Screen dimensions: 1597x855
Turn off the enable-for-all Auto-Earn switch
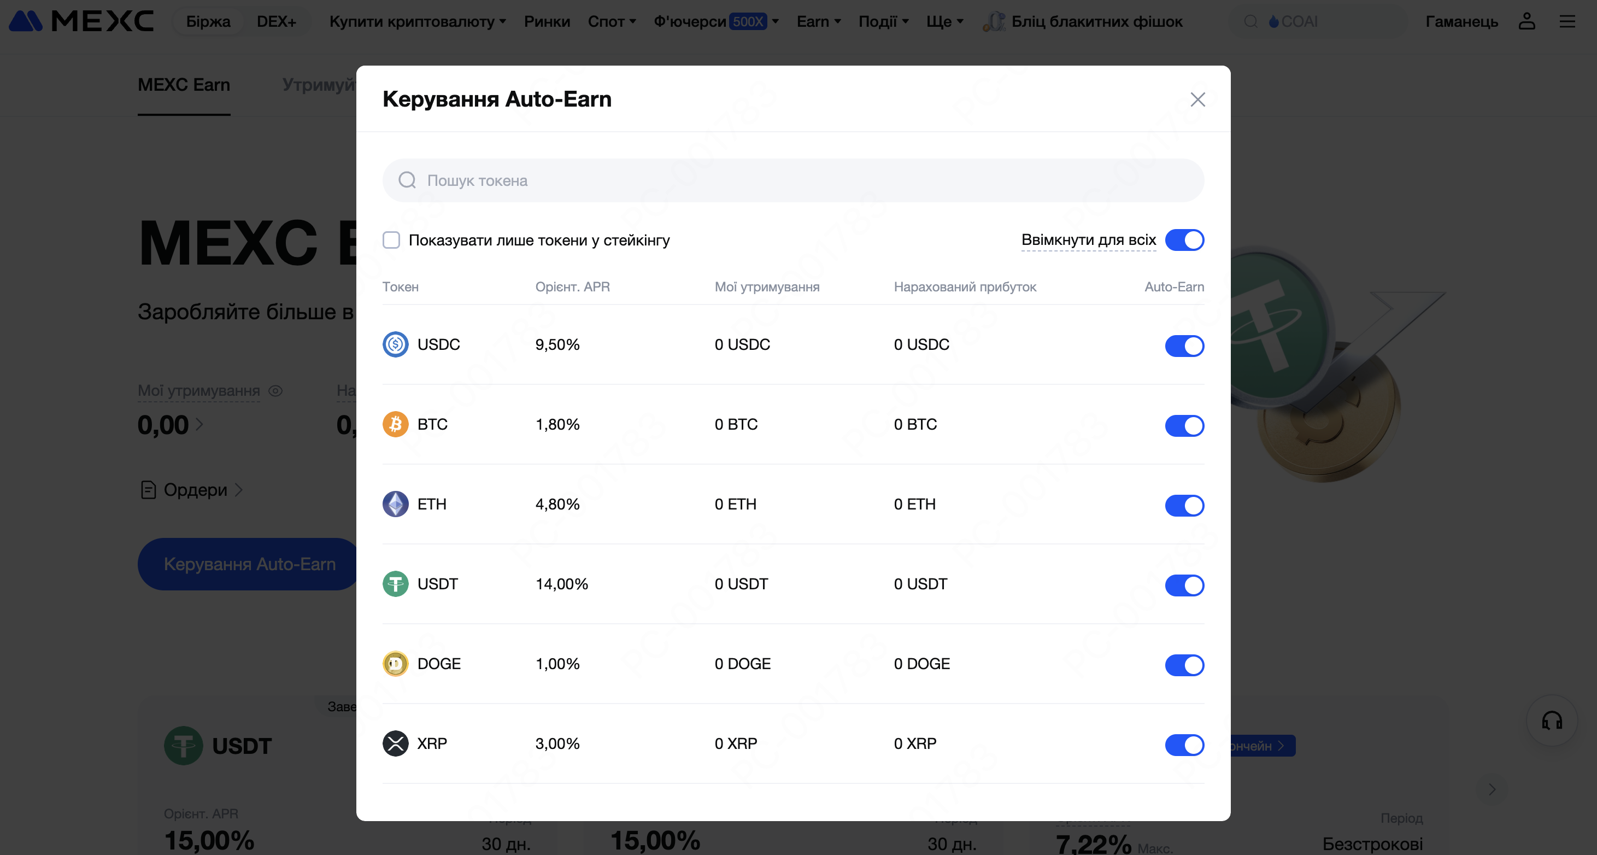[1184, 240]
